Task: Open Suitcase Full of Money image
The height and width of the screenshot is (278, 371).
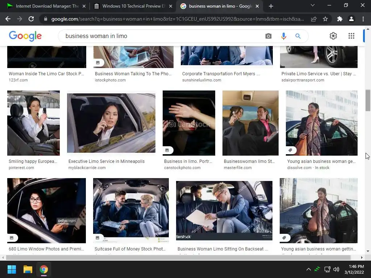Action: pyautogui.click(x=131, y=211)
